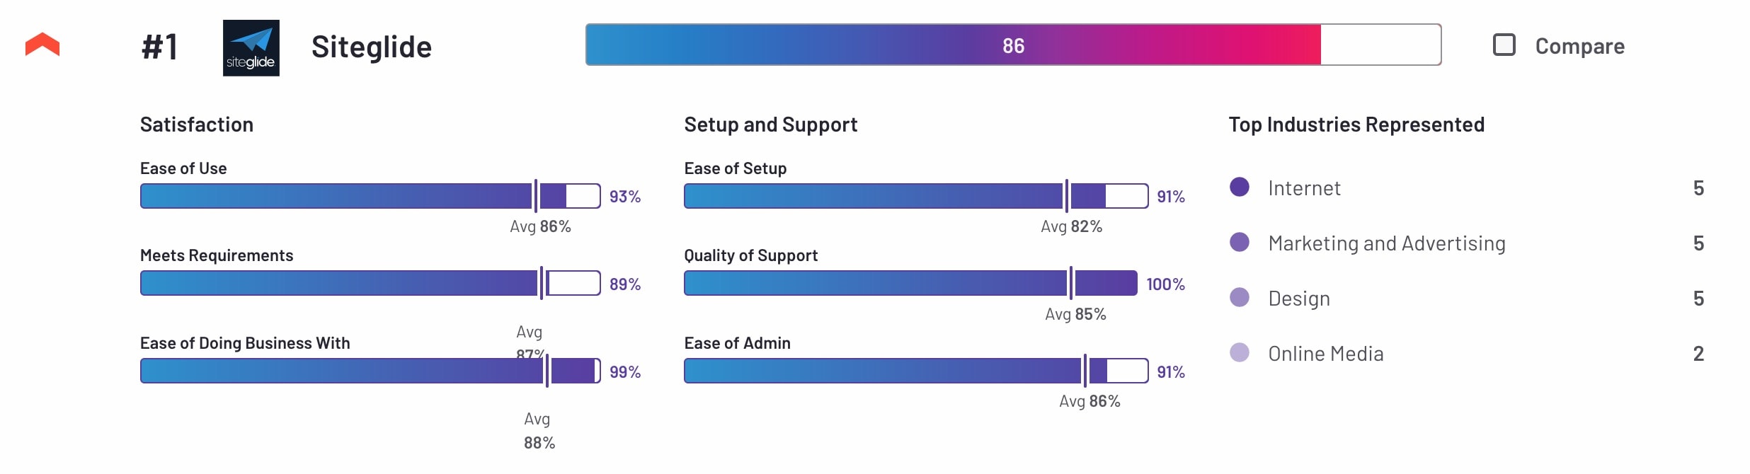The height and width of the screenshot is (474, 1750).
Task: Click the Ease of Admin rating bar
Action: click(x=915, y=371)
